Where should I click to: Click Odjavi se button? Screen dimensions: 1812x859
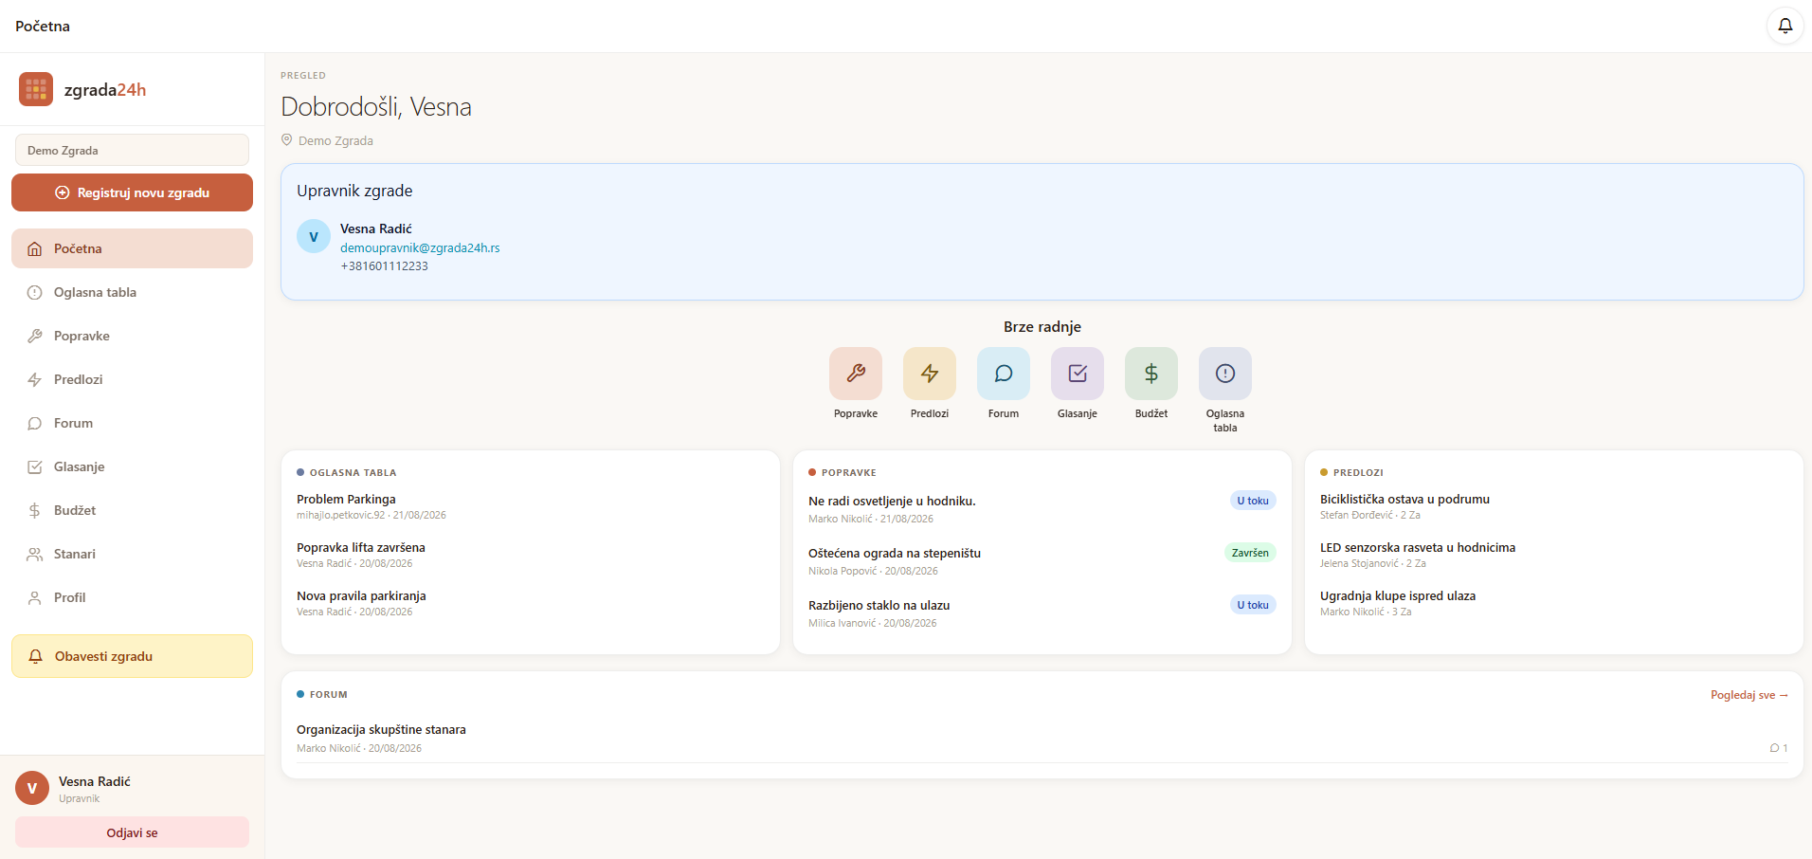[132, 832]
